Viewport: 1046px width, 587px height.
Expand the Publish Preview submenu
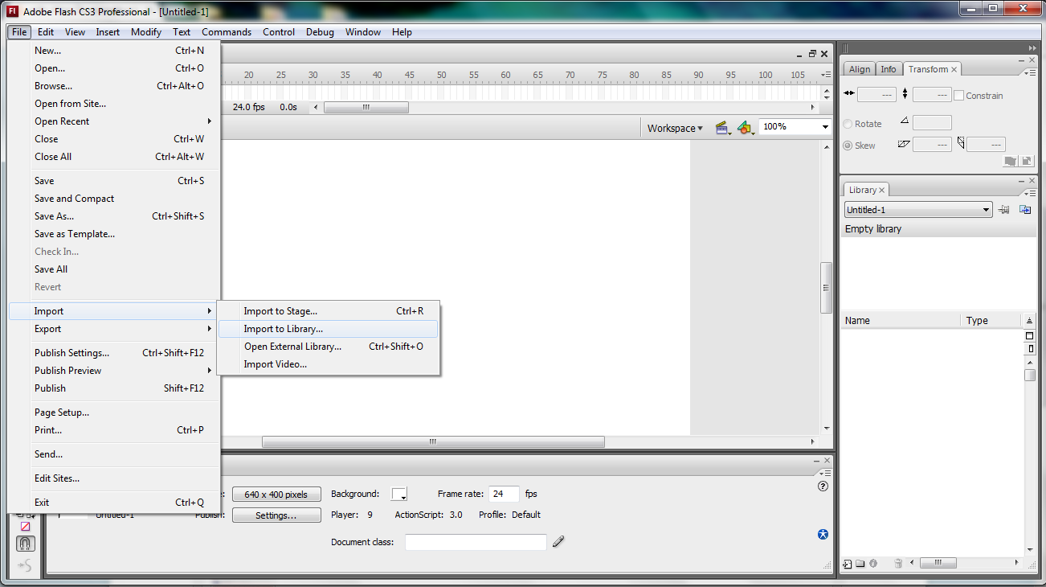[x=115, y=371]
